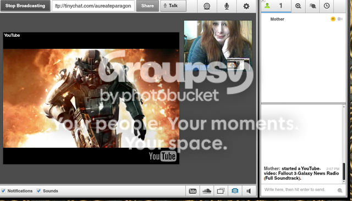Open the clock history tab
352x201 pixels.
(327, 6)
